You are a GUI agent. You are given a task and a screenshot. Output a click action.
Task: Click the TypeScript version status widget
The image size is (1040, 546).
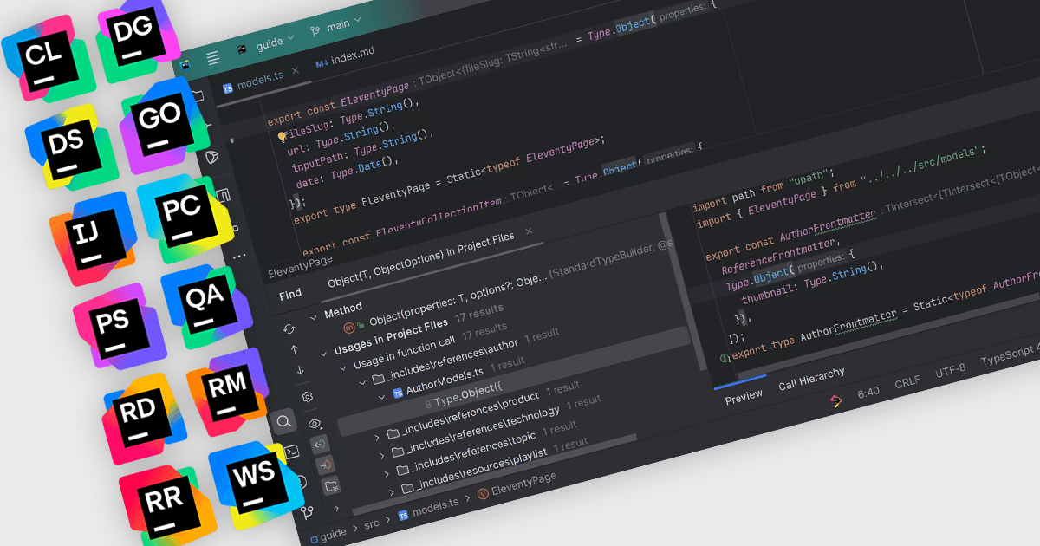[x=1009, y=355]
